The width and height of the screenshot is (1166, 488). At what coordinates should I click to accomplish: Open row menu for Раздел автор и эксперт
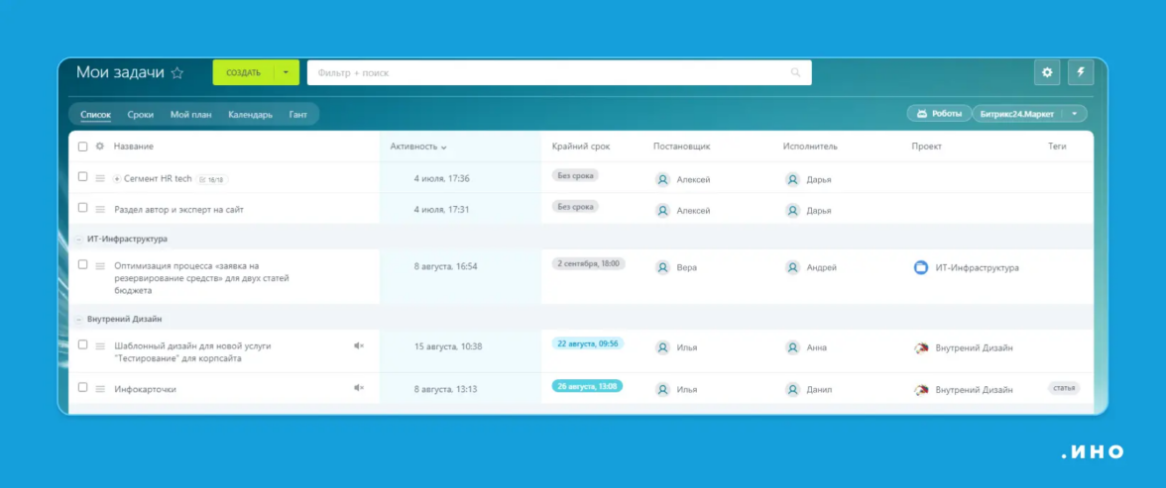[x=100, y=210]
